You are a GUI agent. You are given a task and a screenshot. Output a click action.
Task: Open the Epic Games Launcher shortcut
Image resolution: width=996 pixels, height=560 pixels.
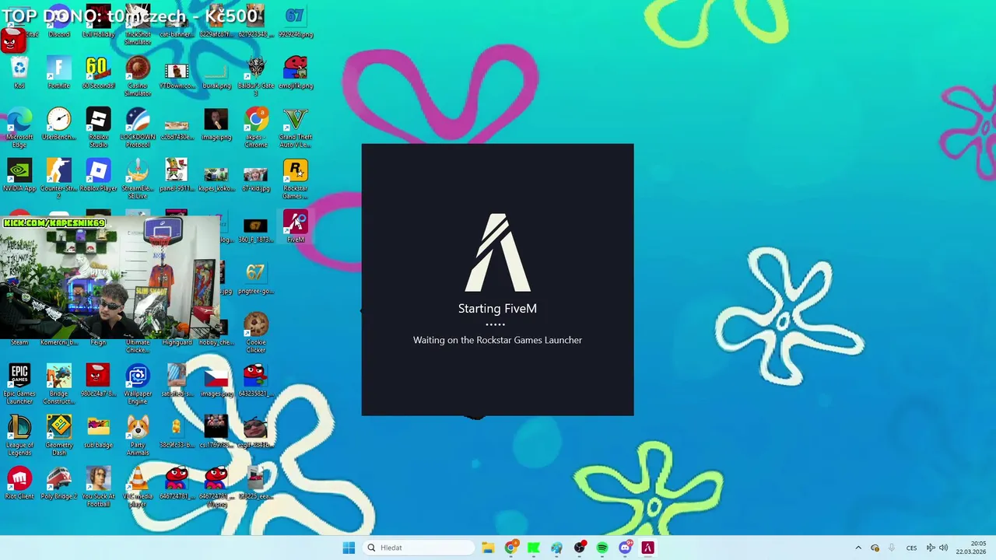[x=19, y=384]
